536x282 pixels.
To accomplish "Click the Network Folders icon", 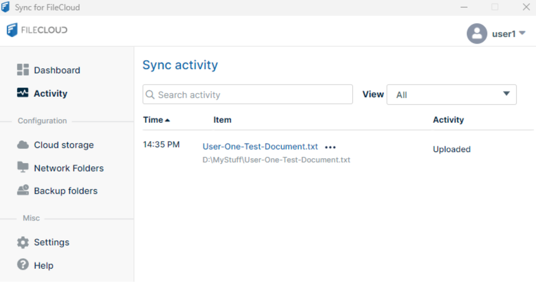I will coord(23,167).
